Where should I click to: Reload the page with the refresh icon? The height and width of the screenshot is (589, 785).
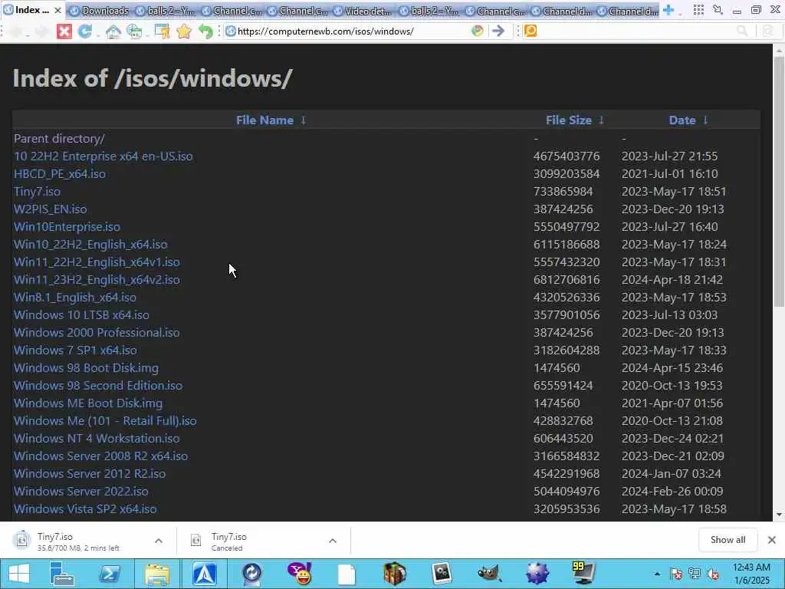[x=85, y=31]
